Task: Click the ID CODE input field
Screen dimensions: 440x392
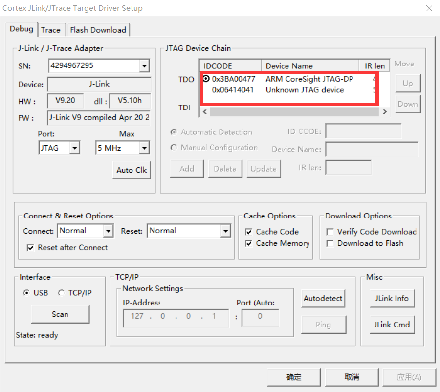Action: [363, 131]
